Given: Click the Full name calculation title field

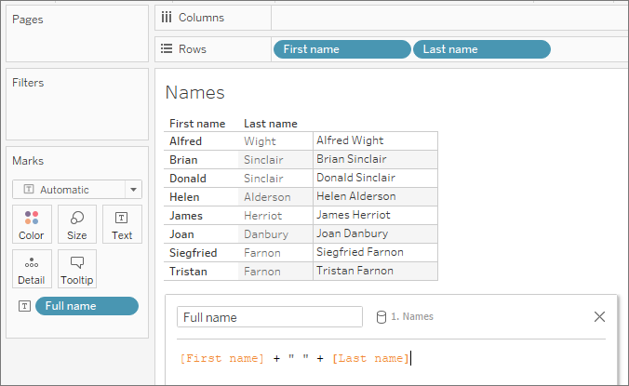Looking at the screenshot, I should (x=270, y=317).
